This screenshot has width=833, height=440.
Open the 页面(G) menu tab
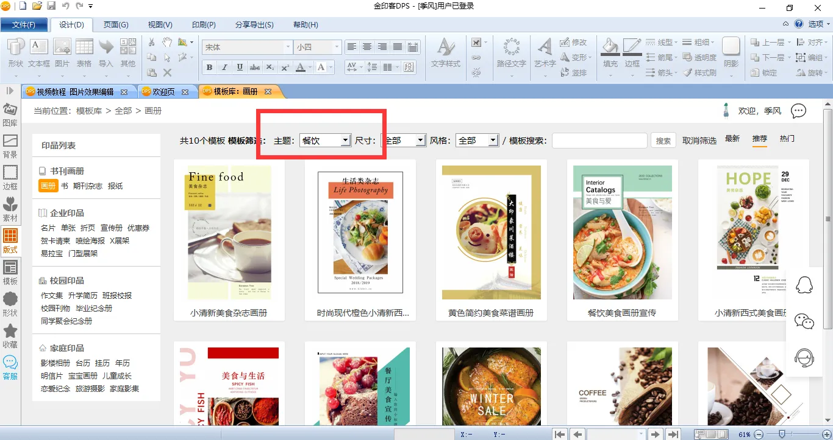[116, 25]
